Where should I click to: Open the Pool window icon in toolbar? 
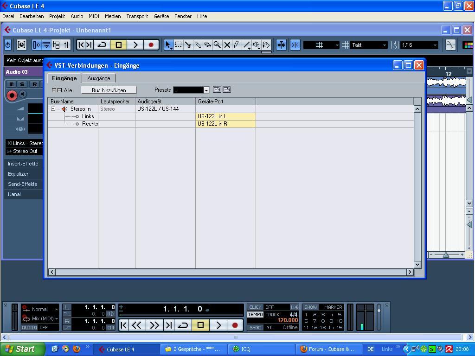(56, 45)
